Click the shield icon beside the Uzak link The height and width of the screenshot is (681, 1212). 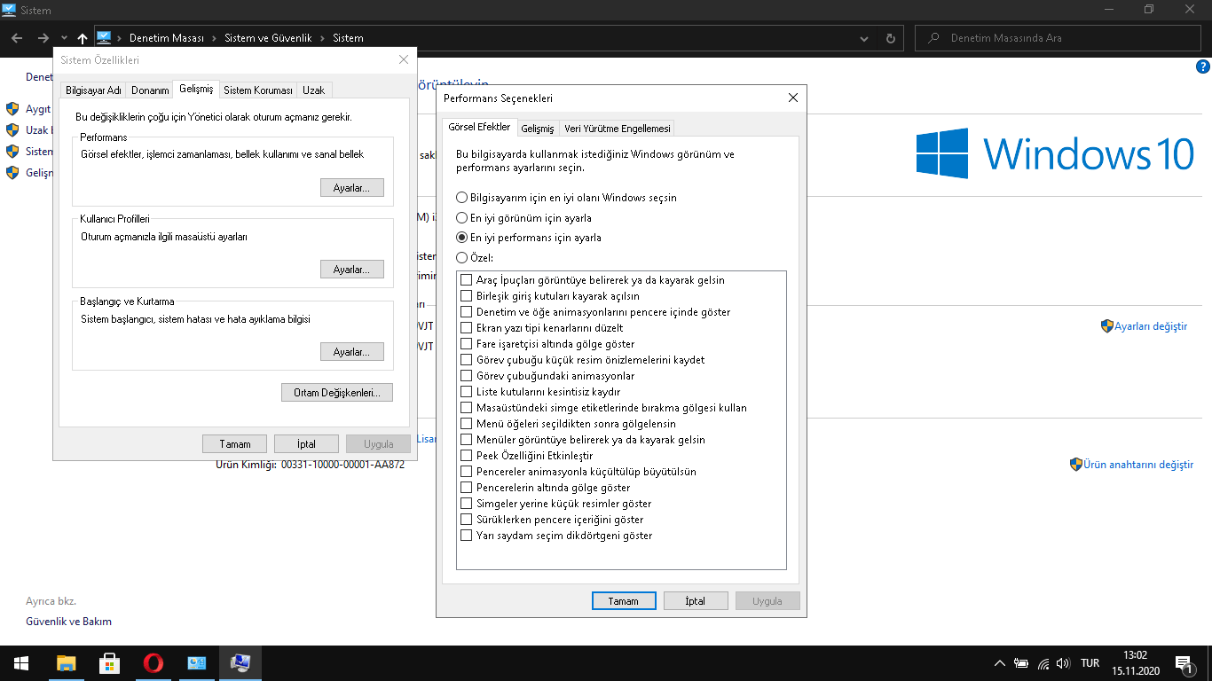(x=12, y=130)
